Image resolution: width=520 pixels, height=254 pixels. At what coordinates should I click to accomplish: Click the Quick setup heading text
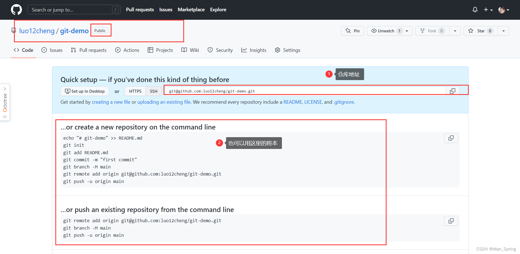(145, 80)
